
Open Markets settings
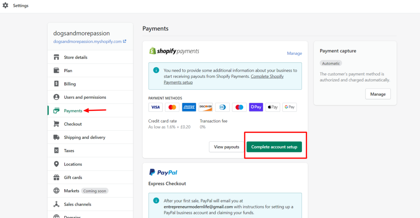click(90, 191)
